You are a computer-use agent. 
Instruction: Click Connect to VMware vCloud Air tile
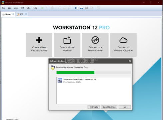pyautogui.click(x=123, y=45)
